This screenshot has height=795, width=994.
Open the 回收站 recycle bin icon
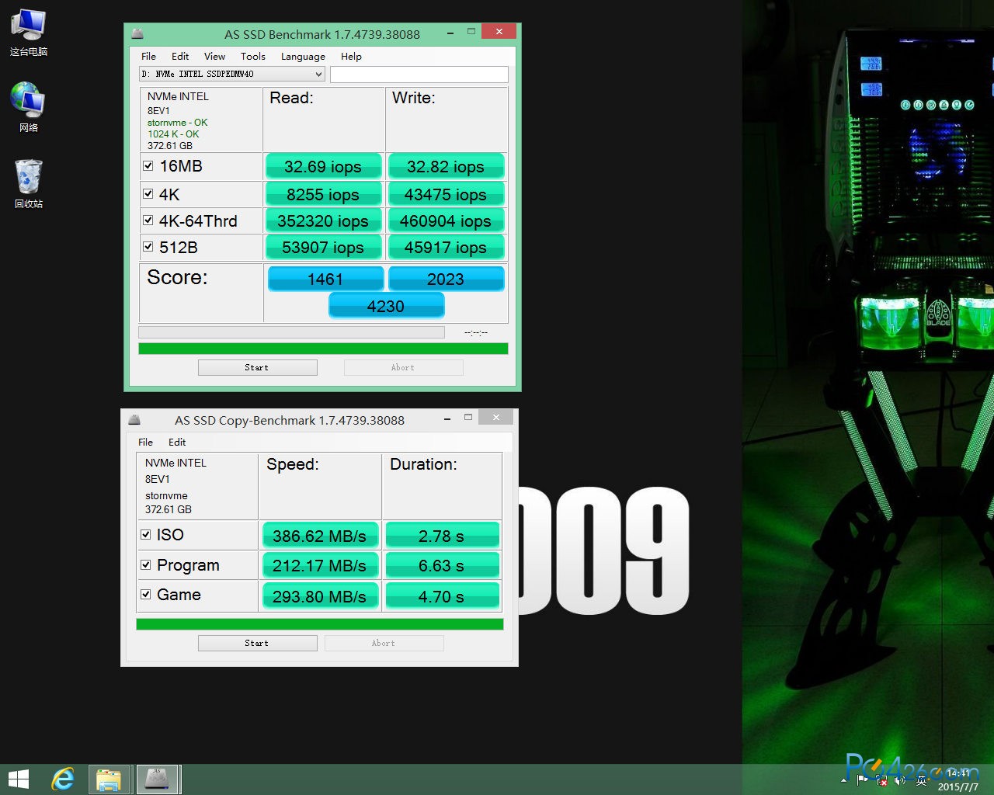click(29, 183)
